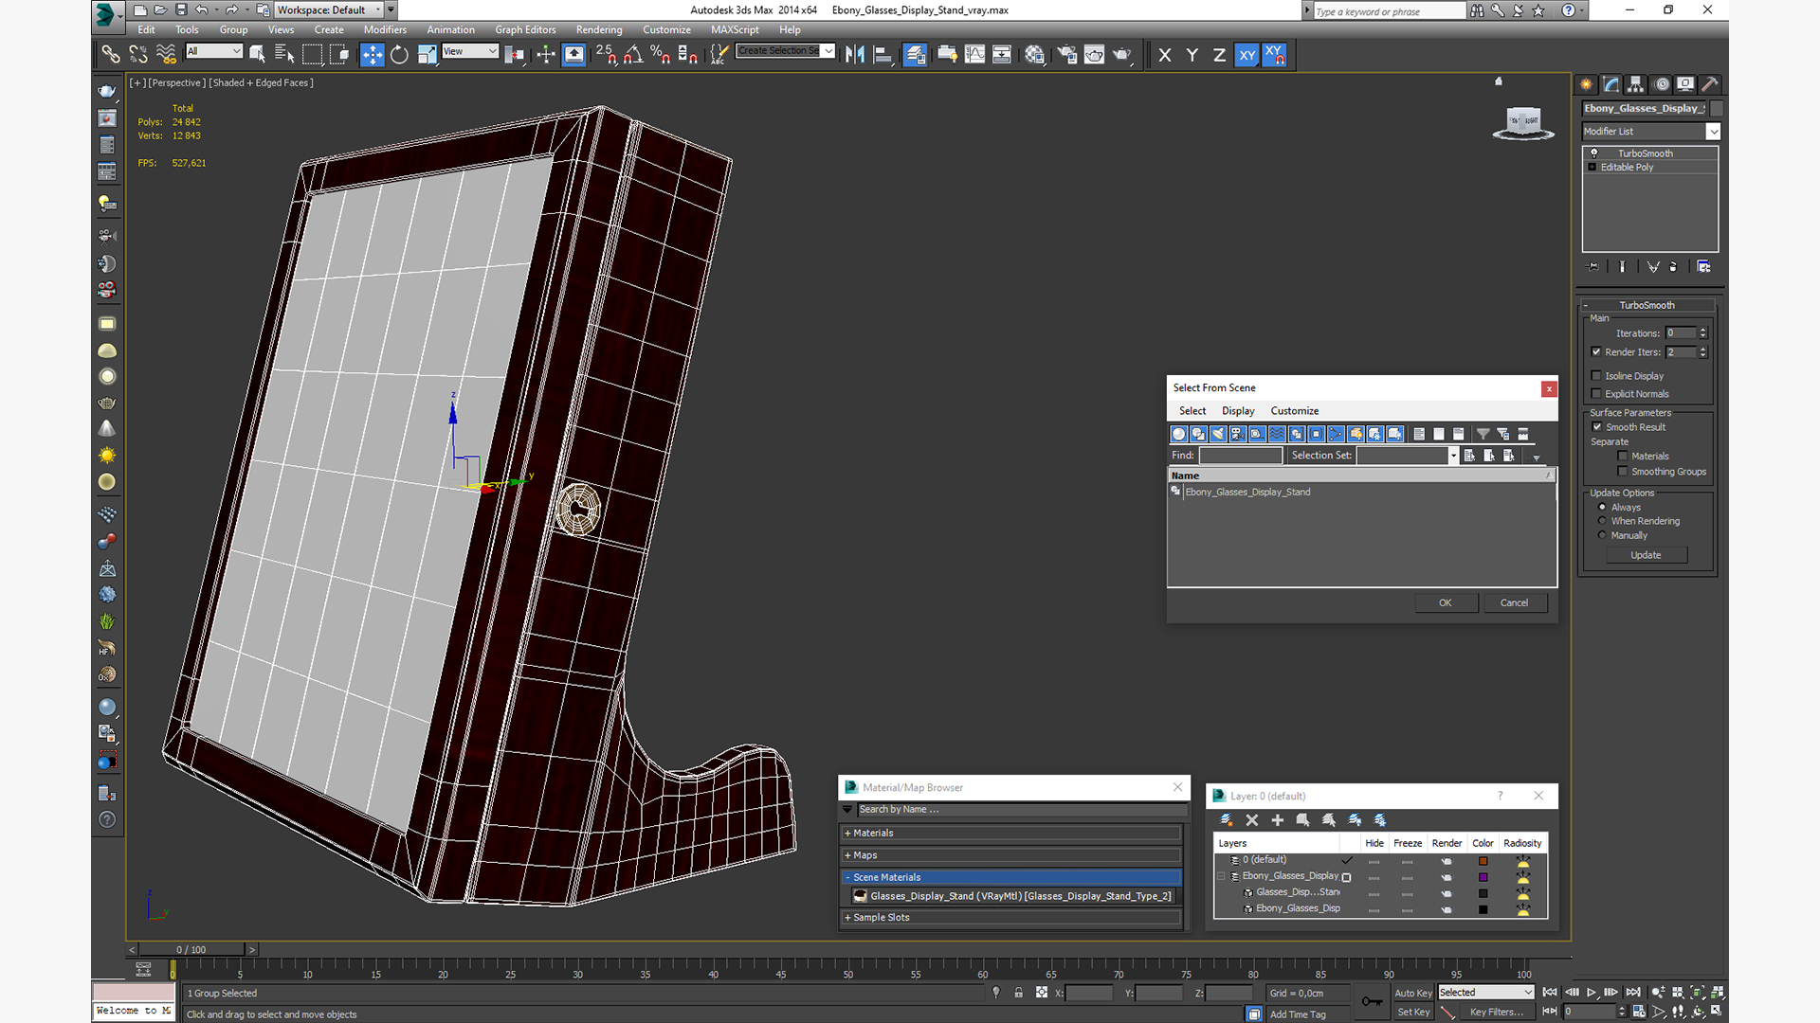Image resolution: width=1820 pixels, height=1023 pixels.
Task: Open the Modifiers menu
Action: click(385, 30)
